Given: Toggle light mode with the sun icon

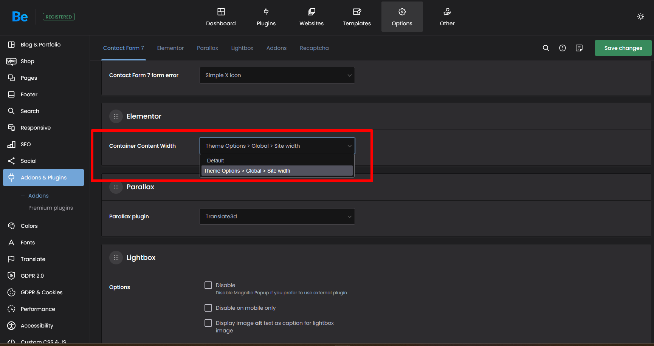Looking at the screenshot, I should 640,17.
